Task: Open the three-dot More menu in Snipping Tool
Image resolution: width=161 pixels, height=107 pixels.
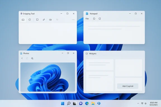Action: [x=73, y=20]
